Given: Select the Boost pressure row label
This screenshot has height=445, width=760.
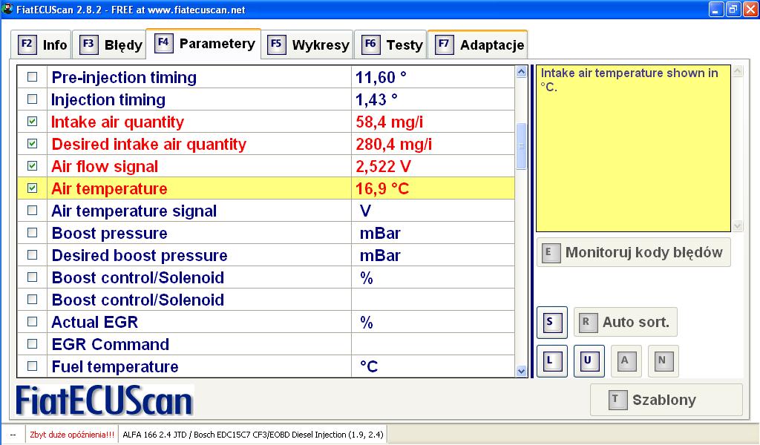Looking at the screenshot, I should pyautogui.click(x=110, y=234).
